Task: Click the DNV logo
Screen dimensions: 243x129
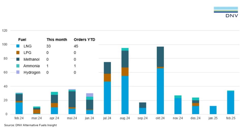Action: [x=226, y=12]
